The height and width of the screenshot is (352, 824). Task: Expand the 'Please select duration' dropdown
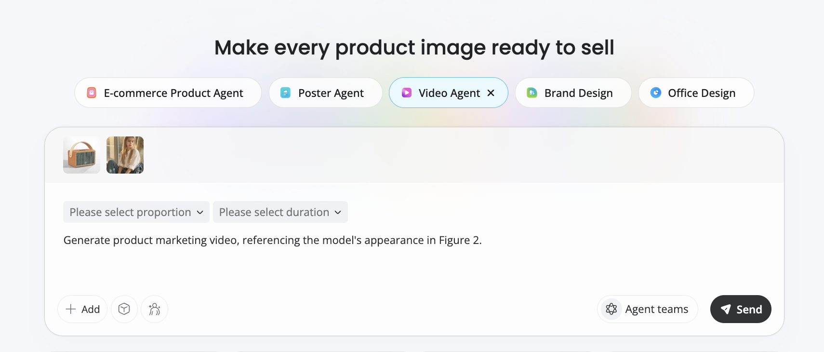click(280, 212)
